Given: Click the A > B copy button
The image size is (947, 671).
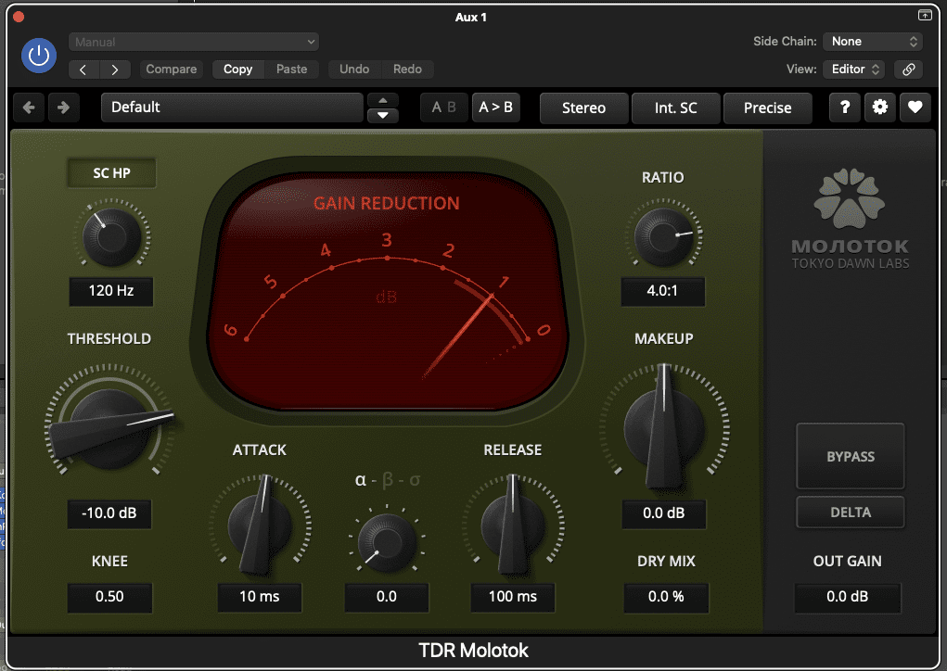Looking at the screenshot, I should 496,108.
